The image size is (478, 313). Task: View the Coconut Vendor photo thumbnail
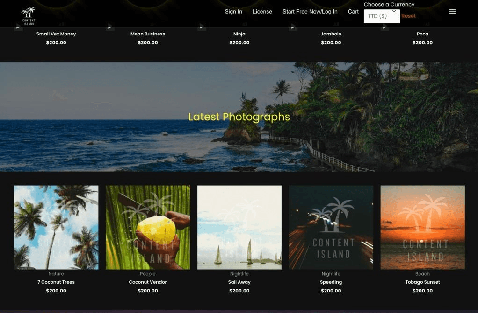pyautogui.click(x=148, y=227)
